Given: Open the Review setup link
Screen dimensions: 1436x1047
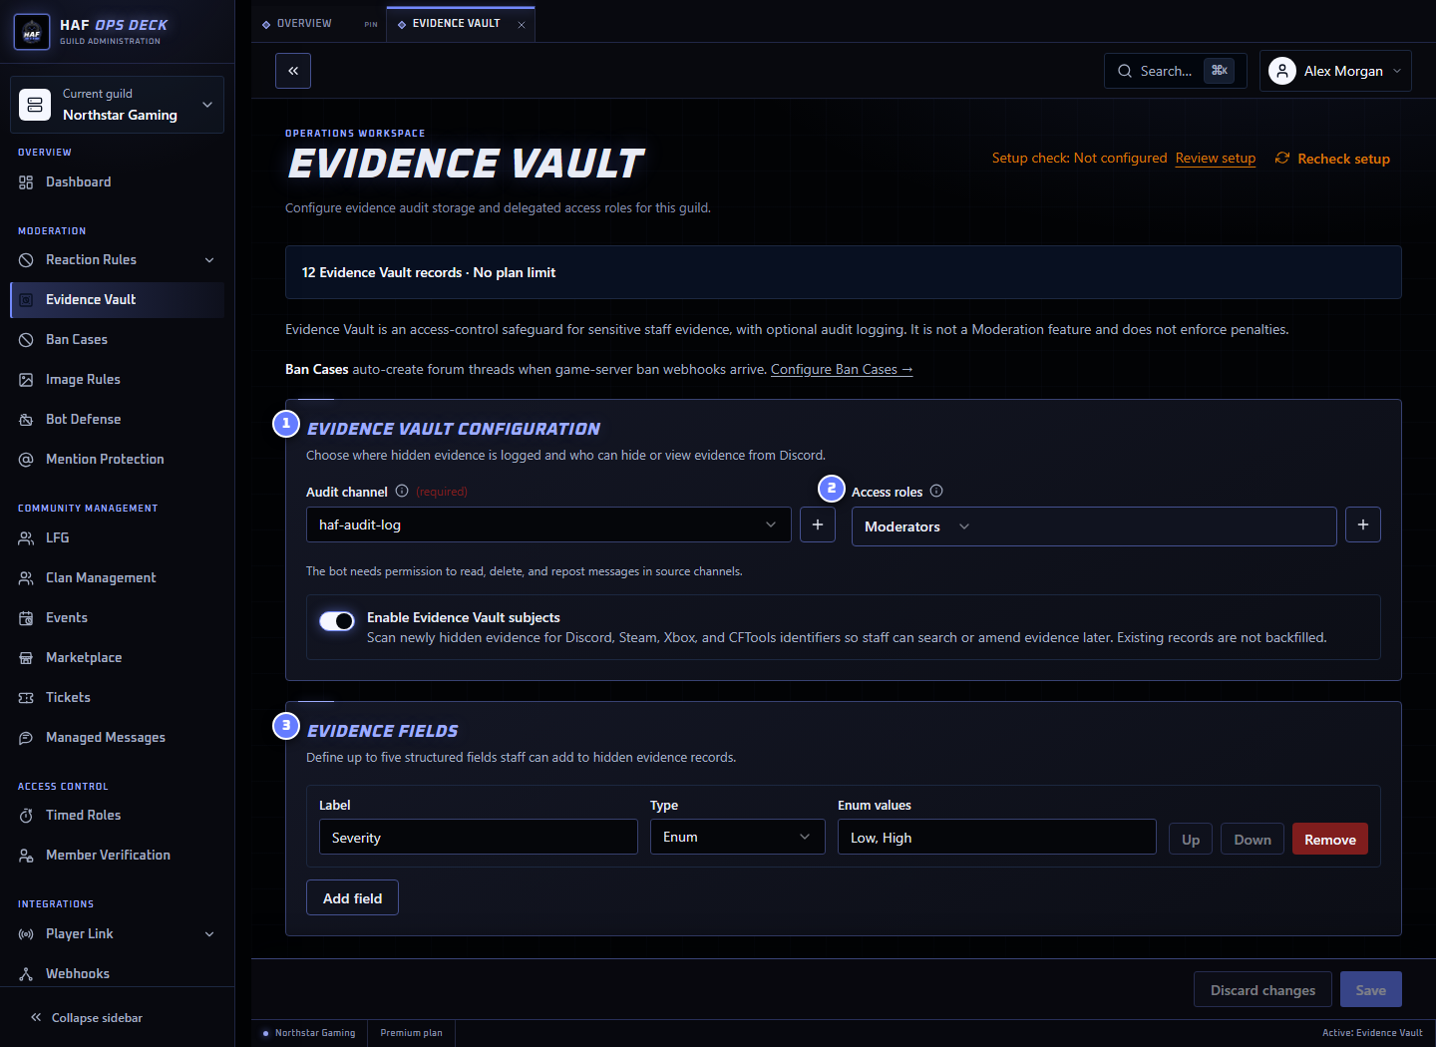Looking at the screenshot, I should point(1216,158).
